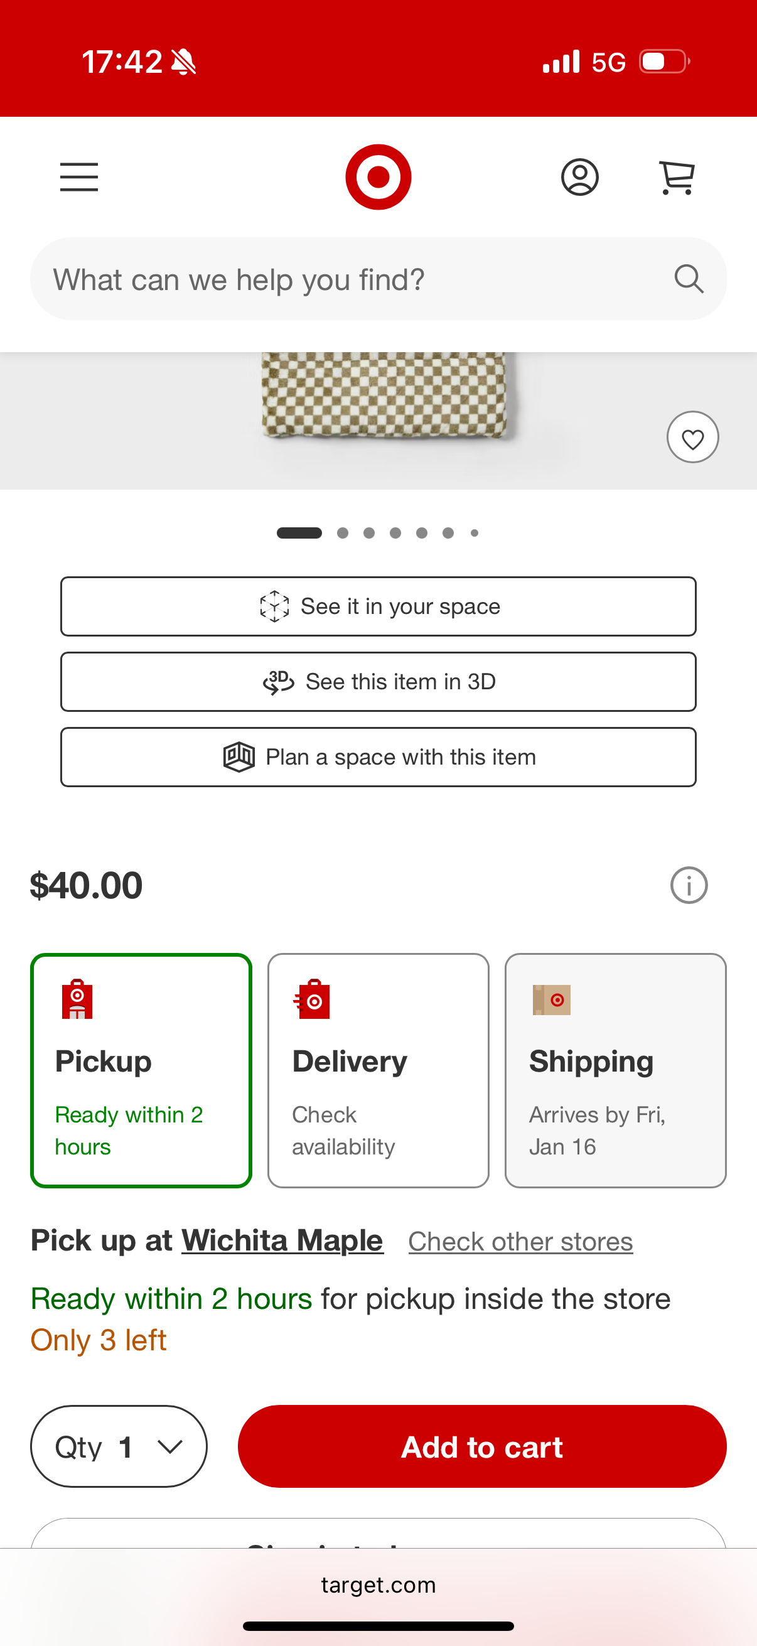Open the price info icon
This screenshot has width=757, height=1646.
(x=689, y=886)
